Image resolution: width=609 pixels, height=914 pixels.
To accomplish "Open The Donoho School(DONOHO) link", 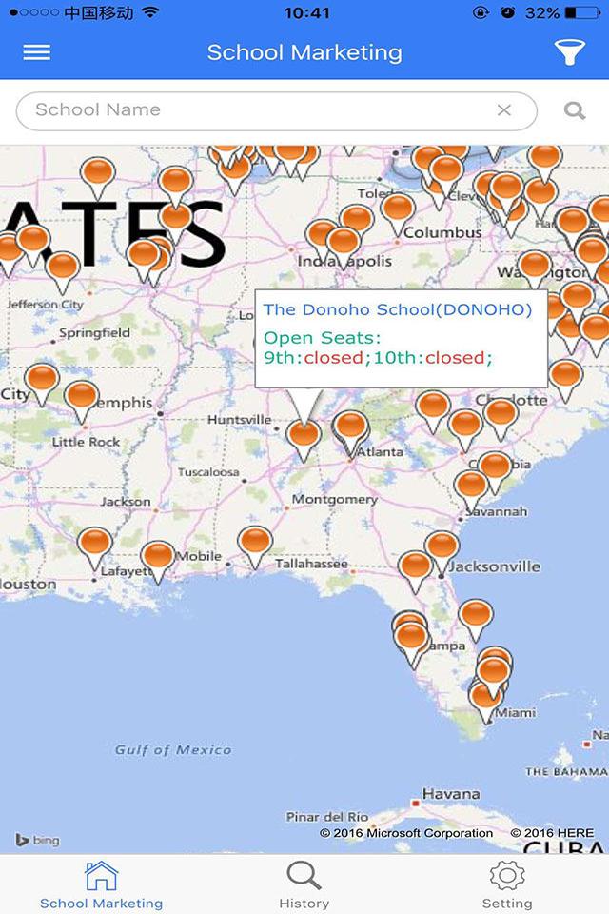I will tap(398, 309).
